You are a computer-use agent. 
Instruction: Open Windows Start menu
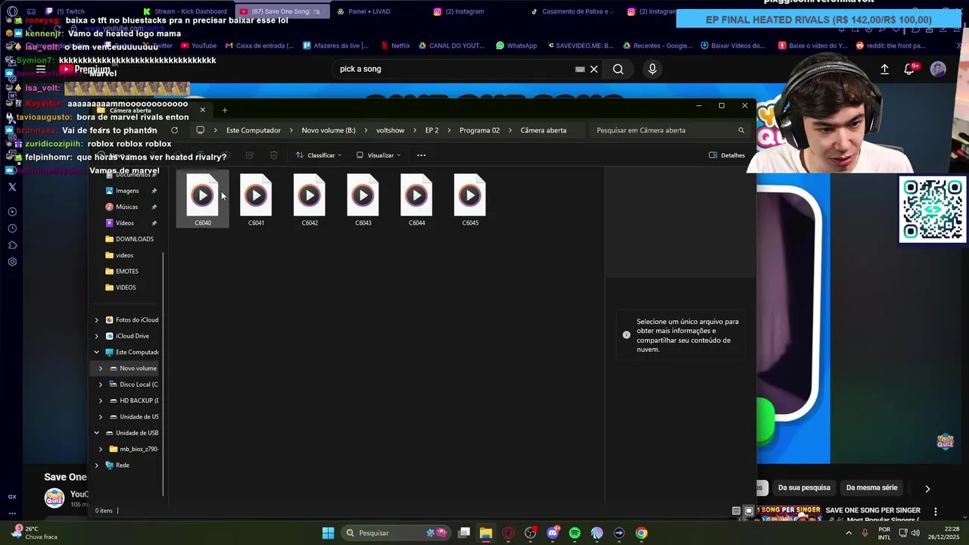[328, 533]
